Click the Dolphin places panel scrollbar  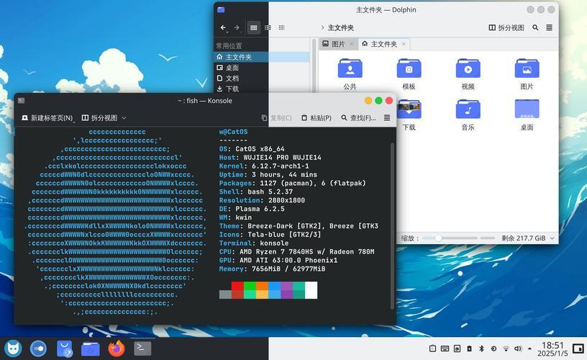coord(314,66)
